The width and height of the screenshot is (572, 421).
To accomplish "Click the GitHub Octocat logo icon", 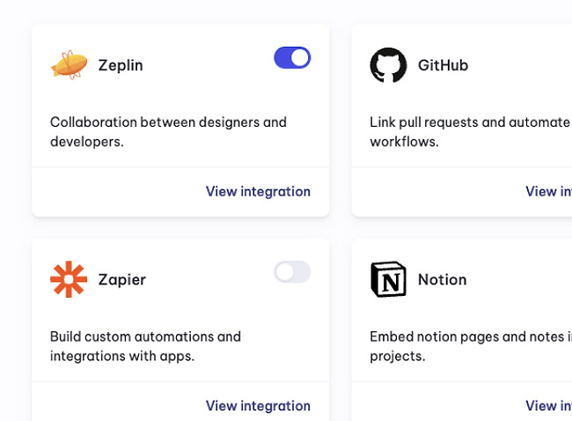I will pos(388,65).
